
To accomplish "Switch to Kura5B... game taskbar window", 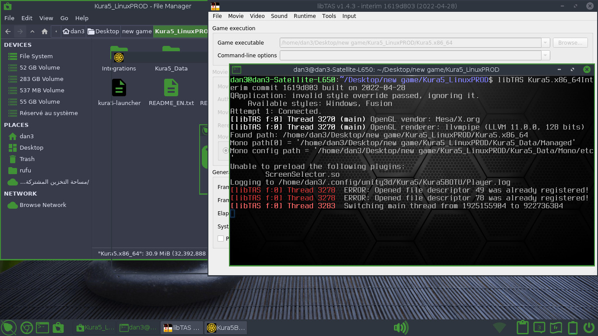I will click(226, 327).
